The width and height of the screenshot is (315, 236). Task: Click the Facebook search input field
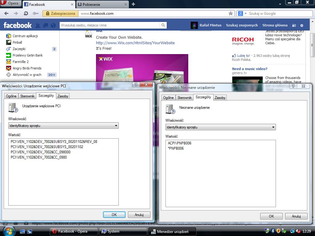pos(110,25)
